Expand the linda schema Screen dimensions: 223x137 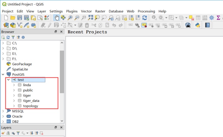(14, 85)
